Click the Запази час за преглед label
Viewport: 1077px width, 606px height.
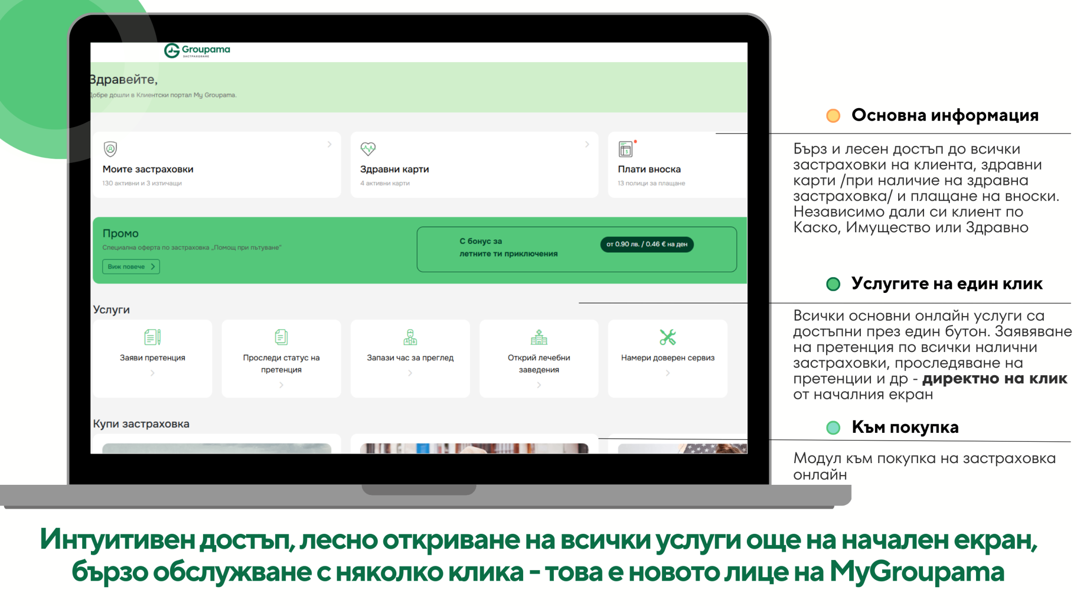pyautogui.click(x=410, y=358)
